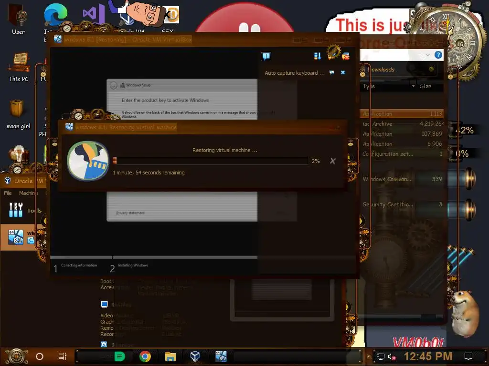Switch to the Windows 8.1 VM taskbar icon

[x=221, y=356]
